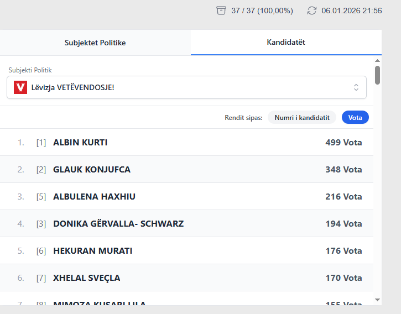Switch to Subjektet Politike tab
Image resolution: width=401 pixels, height=314 pixels.
(95, 43)
